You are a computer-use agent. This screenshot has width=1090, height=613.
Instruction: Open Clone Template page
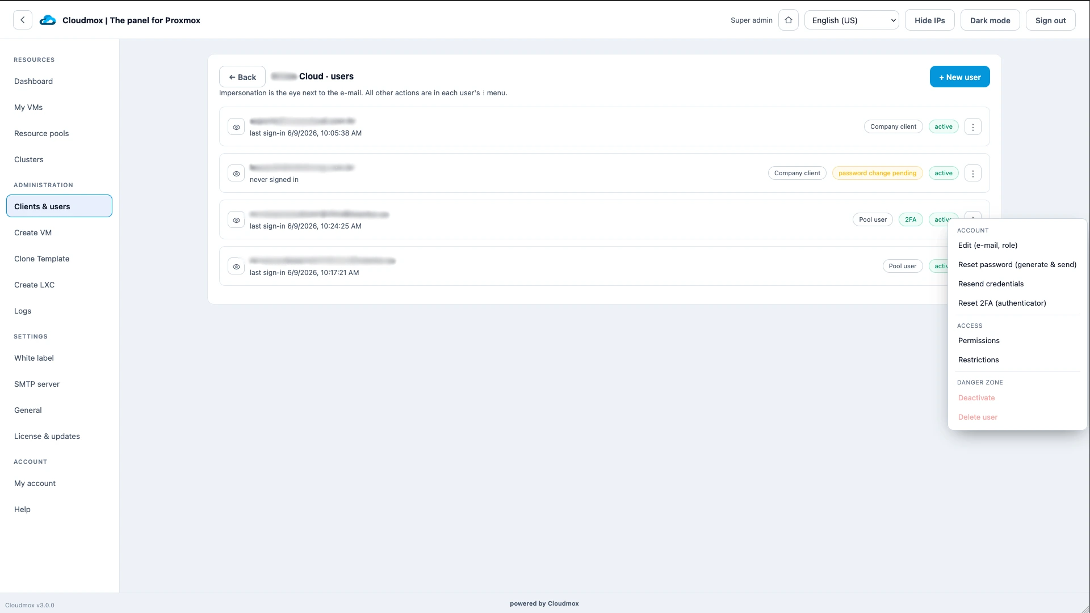59,259
